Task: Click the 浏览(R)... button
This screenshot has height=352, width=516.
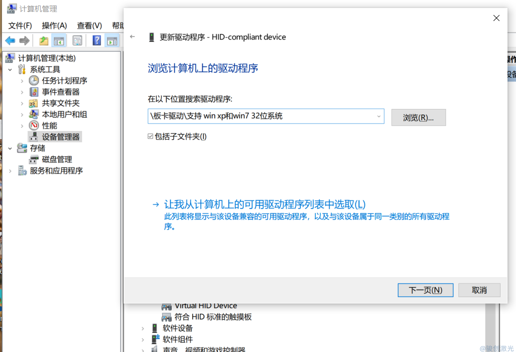Action: coord(418,117)
